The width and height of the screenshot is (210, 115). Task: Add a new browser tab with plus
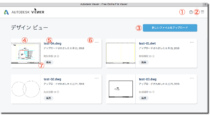(x=205, y=4)
